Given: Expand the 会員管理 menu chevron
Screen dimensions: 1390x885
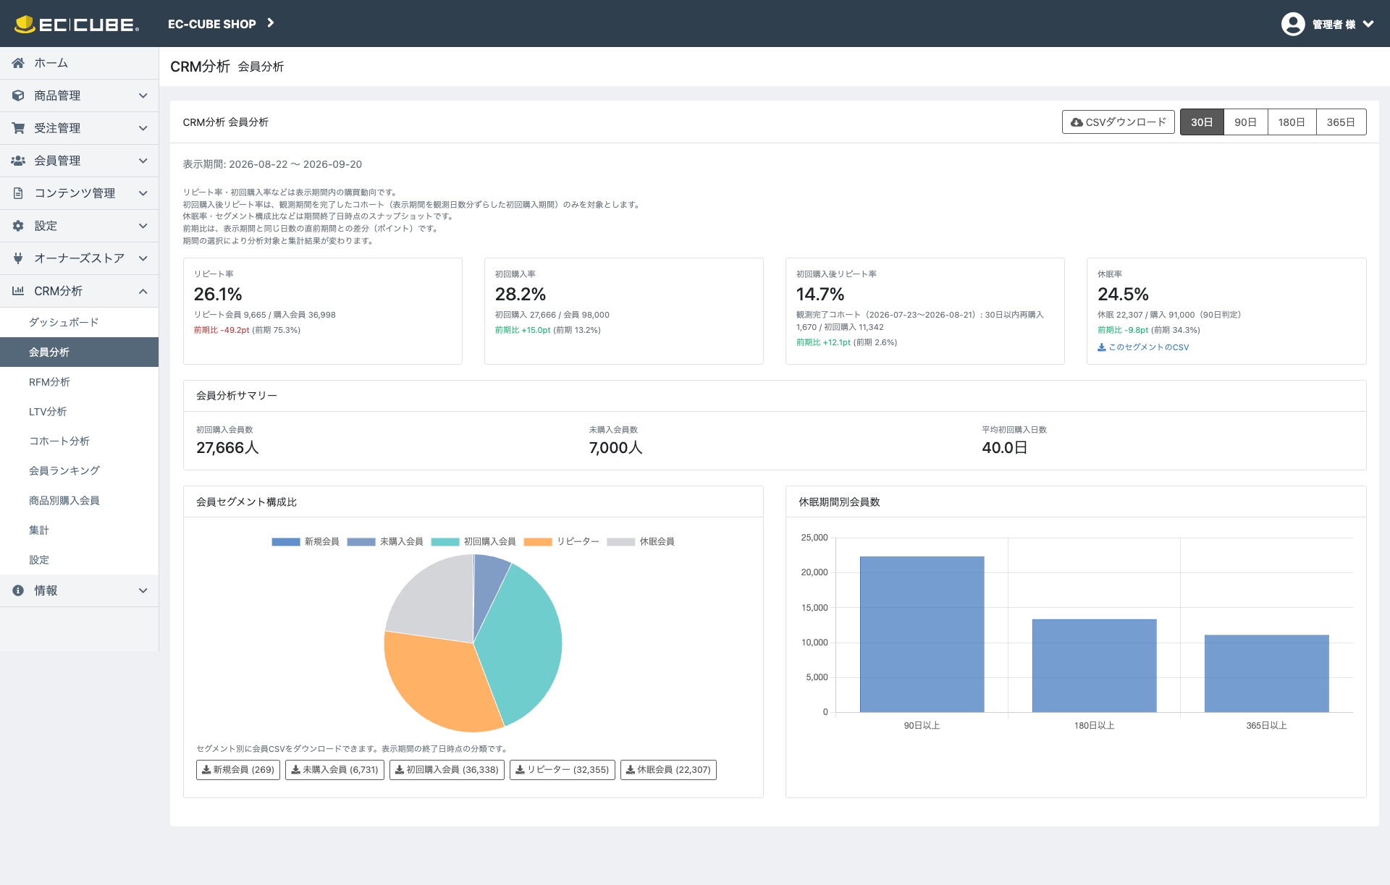Looking at the screenshot, I should (143, 161).
